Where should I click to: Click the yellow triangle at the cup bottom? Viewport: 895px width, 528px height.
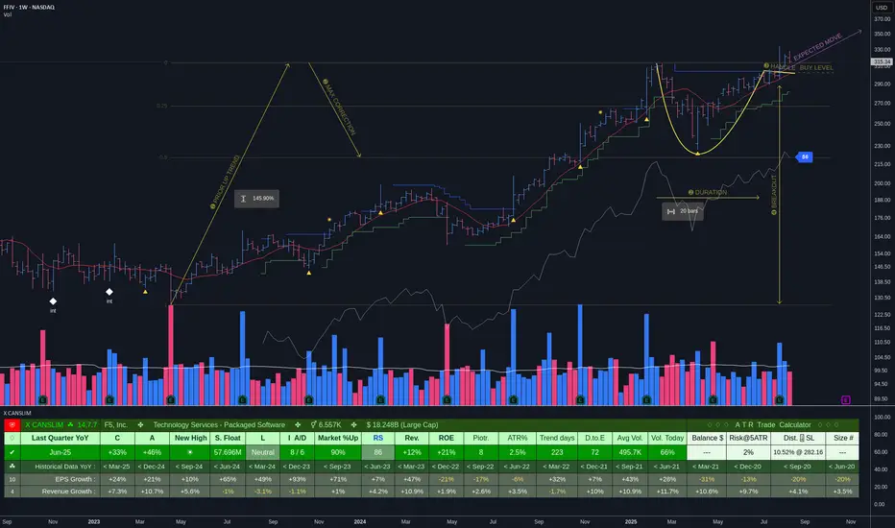pyautogui.click(x=697, y=153)
